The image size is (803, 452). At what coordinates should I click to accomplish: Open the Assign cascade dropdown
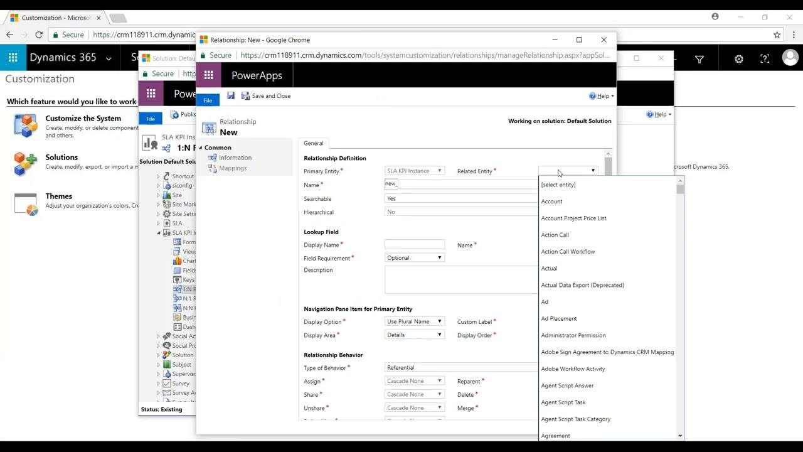coord(415,381)
